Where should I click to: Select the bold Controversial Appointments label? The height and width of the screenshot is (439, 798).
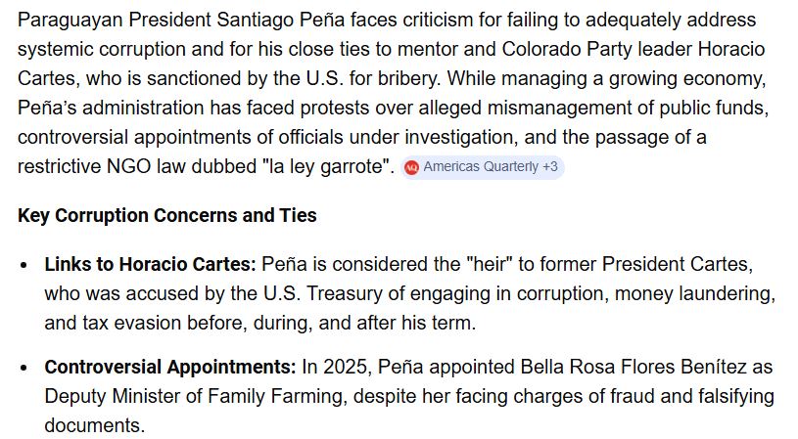pos(169,368)
